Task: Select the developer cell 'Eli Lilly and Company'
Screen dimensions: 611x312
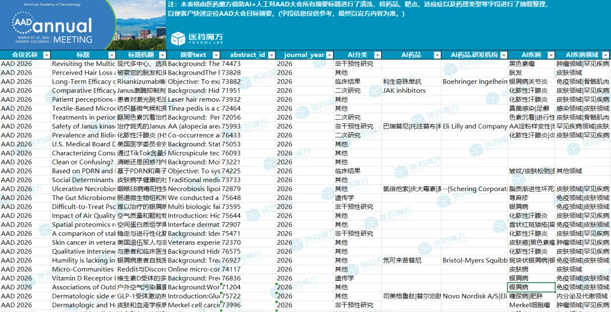Action: click(474, 126)
